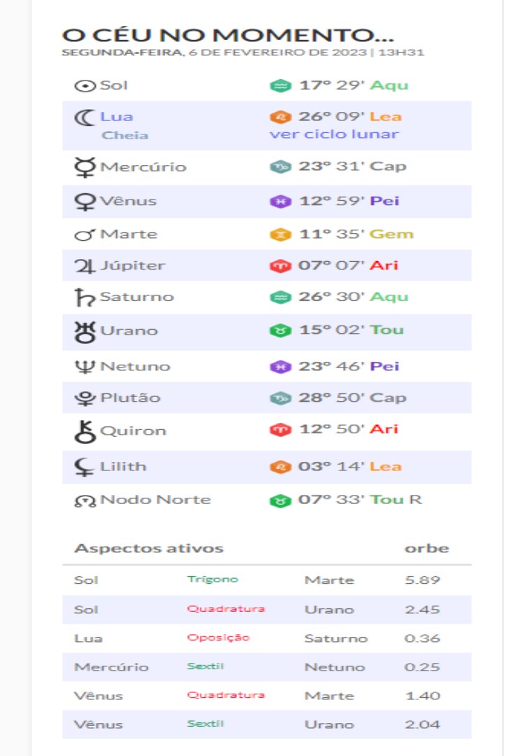Screen dimensions: 521x756
Task: Click the orange Leo badge beside Lilith
Action: tap(280, 467)
